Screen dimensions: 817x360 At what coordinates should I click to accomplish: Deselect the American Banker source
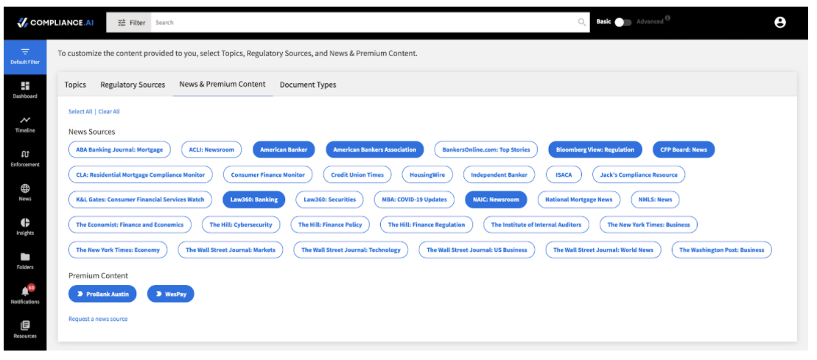[284, 149]
